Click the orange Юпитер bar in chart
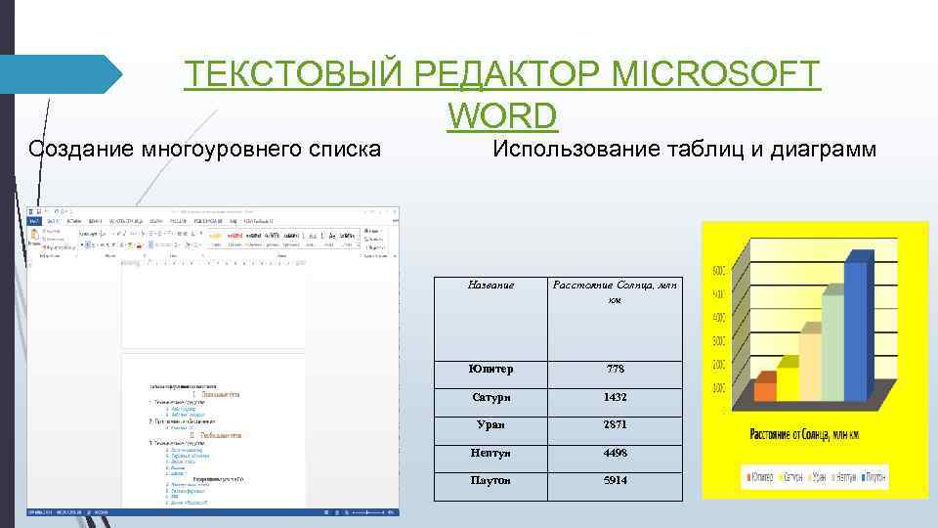The image size is (938, 528). coord(765,388)
